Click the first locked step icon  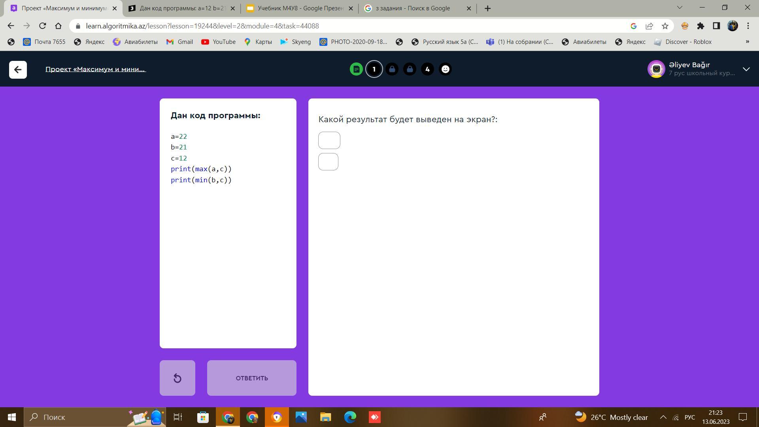click(392, 69)
